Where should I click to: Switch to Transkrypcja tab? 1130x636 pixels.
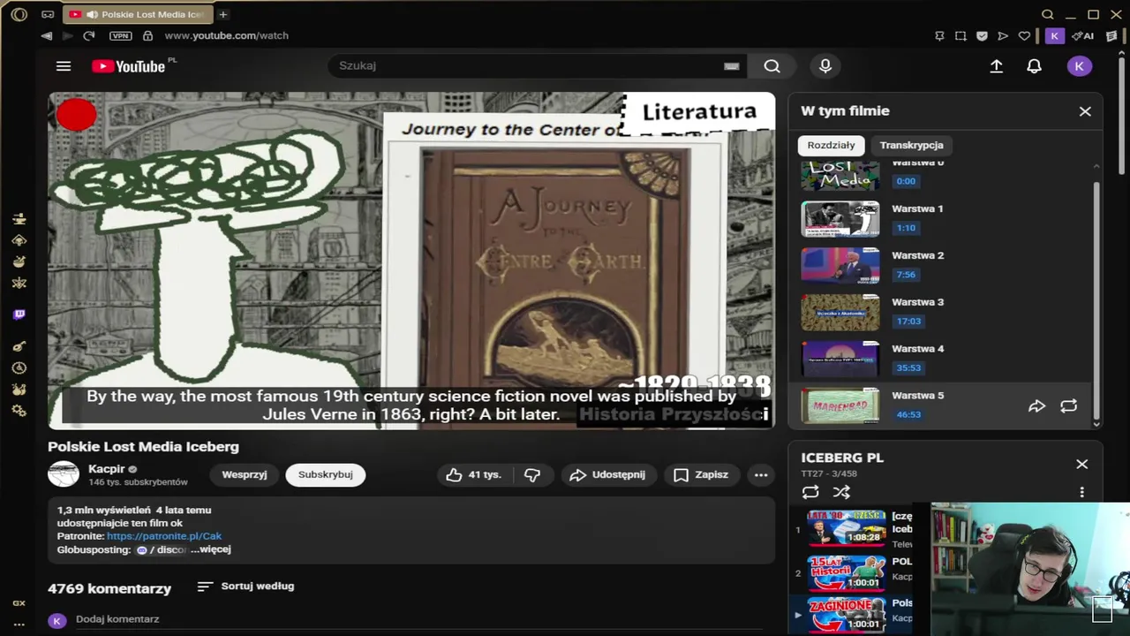pyautogui.click(x=911, y=145)
